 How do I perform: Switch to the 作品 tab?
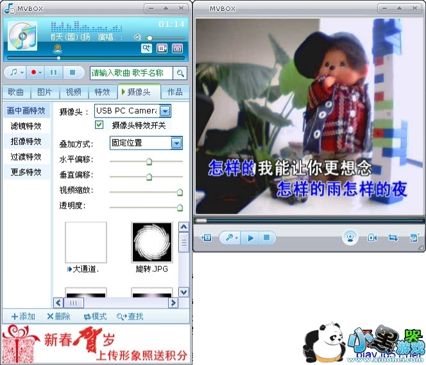click(x=175, y=92)
